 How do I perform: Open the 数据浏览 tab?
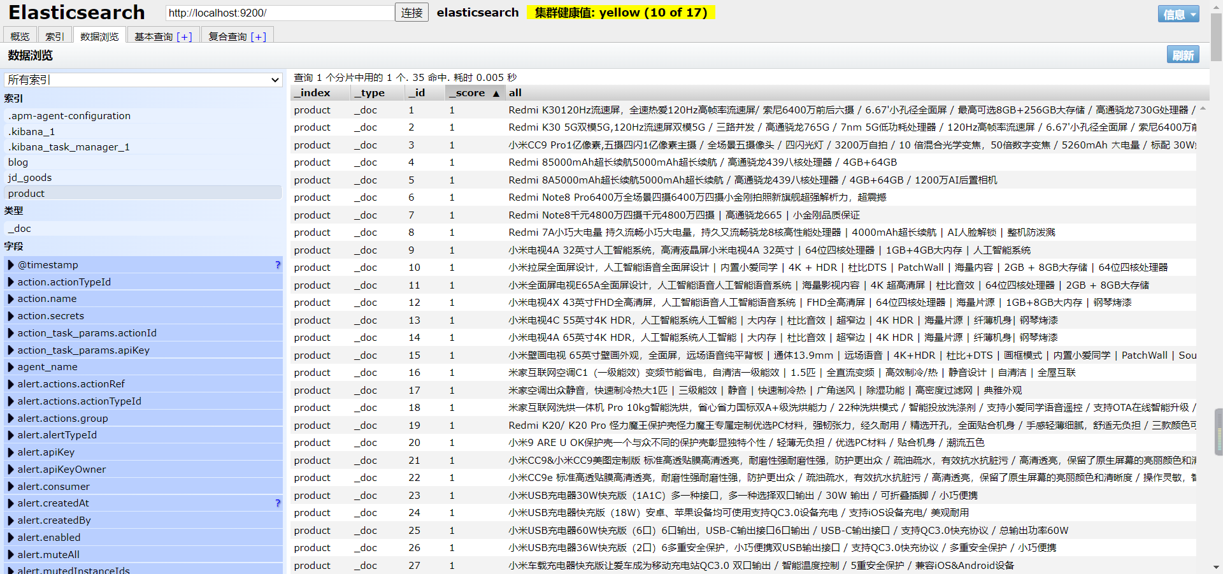pos(99,36)
